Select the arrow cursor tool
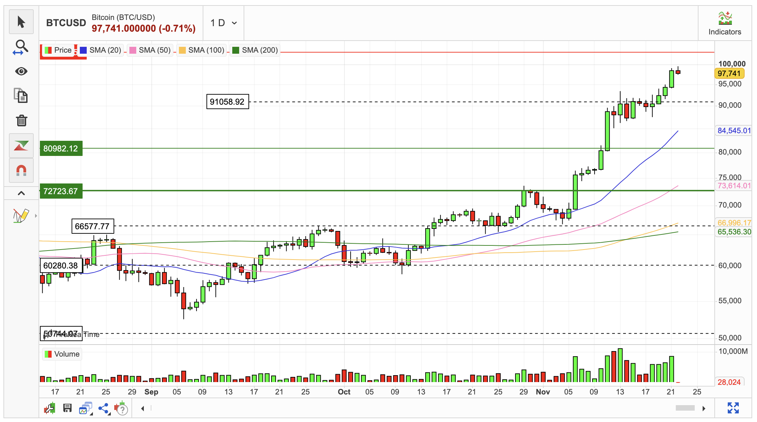 tap(21, 22)
